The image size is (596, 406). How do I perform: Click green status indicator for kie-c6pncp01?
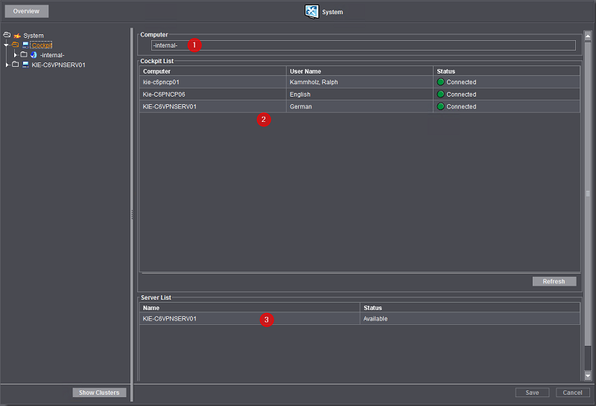[x=440, y=83]
